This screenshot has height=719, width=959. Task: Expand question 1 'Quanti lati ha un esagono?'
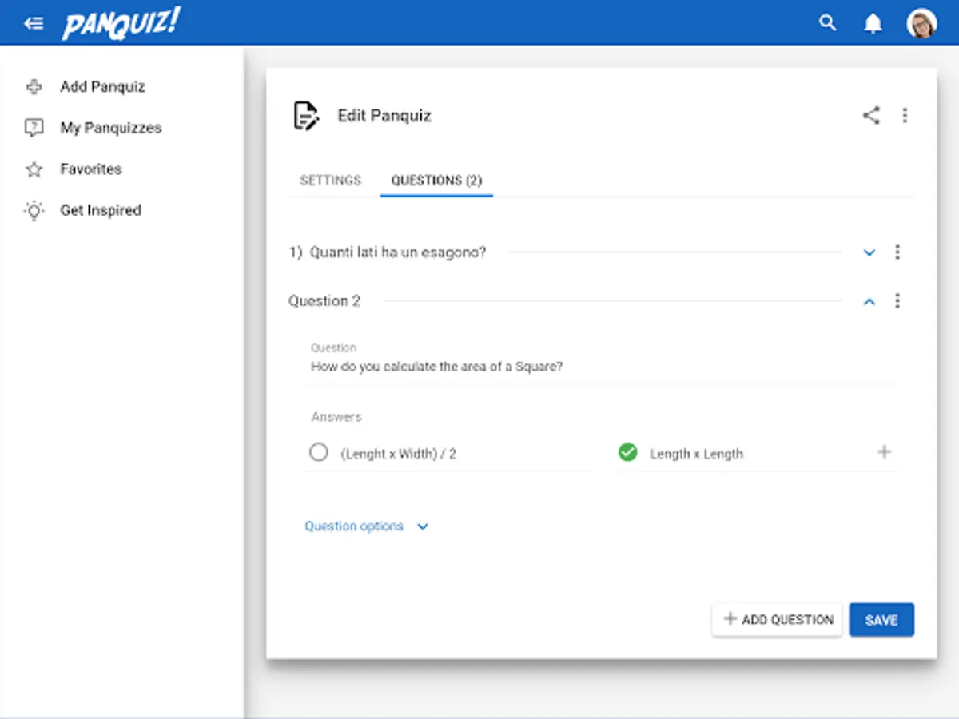(869, 253)
